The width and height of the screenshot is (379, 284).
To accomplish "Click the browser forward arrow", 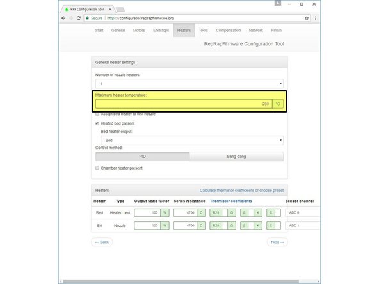I will coord(71,18).
